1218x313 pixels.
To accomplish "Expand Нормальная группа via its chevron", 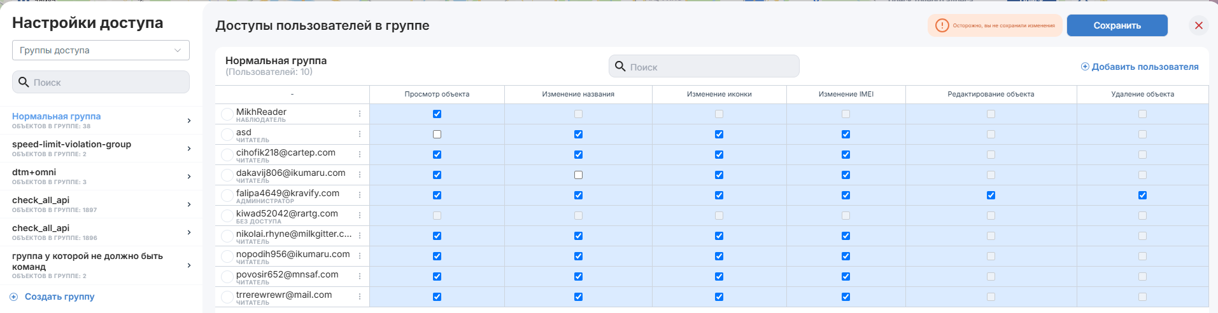I will click(189, 121).
